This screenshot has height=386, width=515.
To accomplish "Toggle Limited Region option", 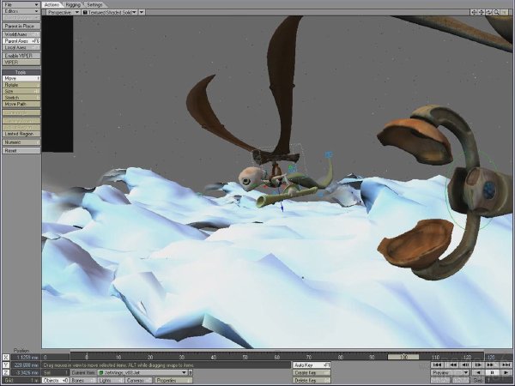I will click(21, 134).
